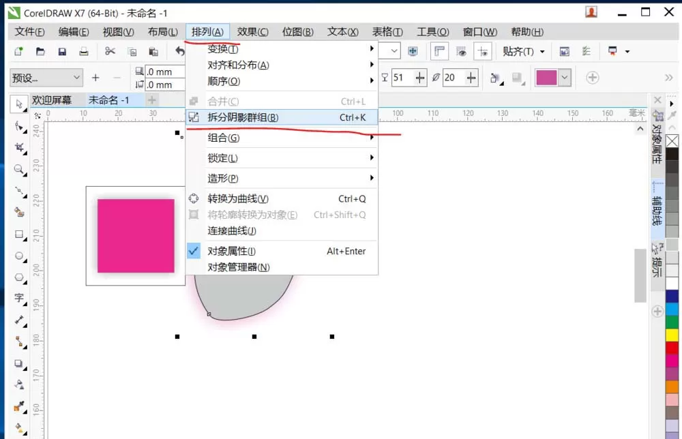Print the document icon

(83, 51)
